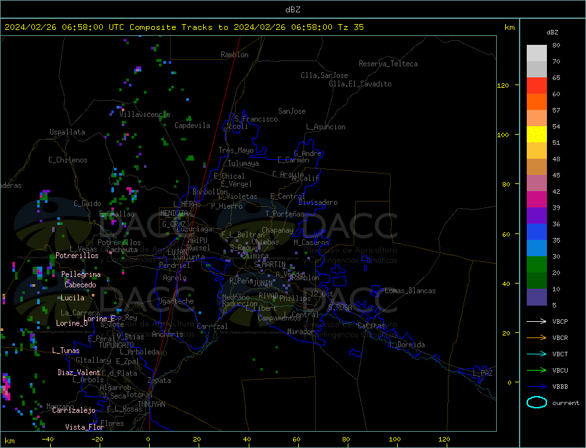
Task: Click the 'SanJose' map label
Action: (x=292, y=111)
